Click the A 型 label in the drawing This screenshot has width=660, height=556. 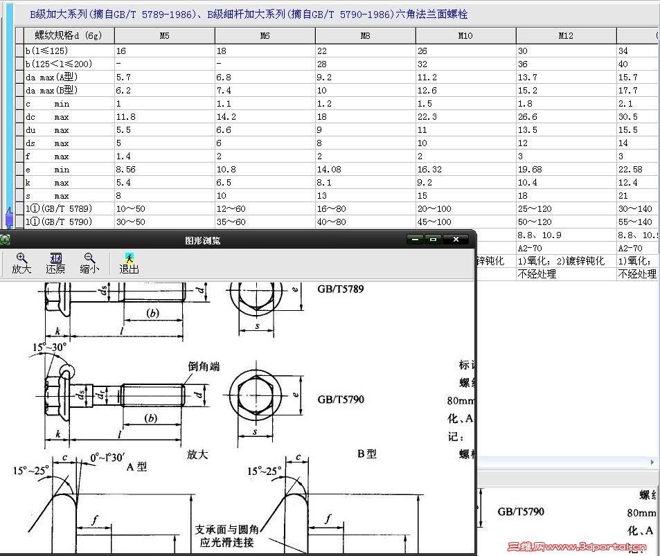136,467
